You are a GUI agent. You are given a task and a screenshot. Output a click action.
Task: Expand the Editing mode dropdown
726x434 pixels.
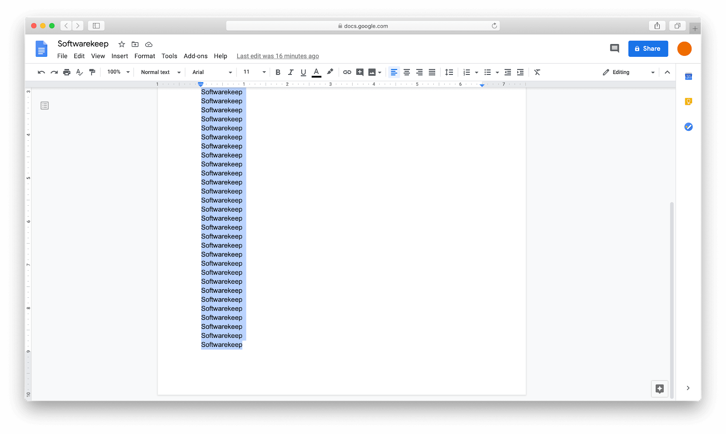629,72
